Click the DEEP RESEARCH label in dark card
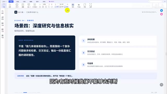Viewport: 167px width, 94px height. [x=26, y=40]
